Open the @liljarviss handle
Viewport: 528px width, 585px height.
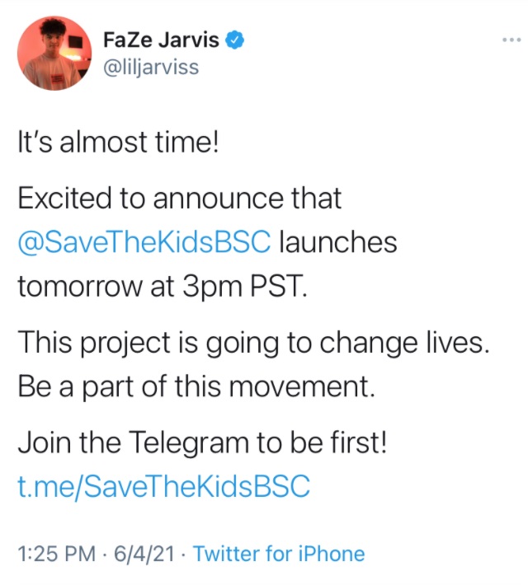point(151,68)
